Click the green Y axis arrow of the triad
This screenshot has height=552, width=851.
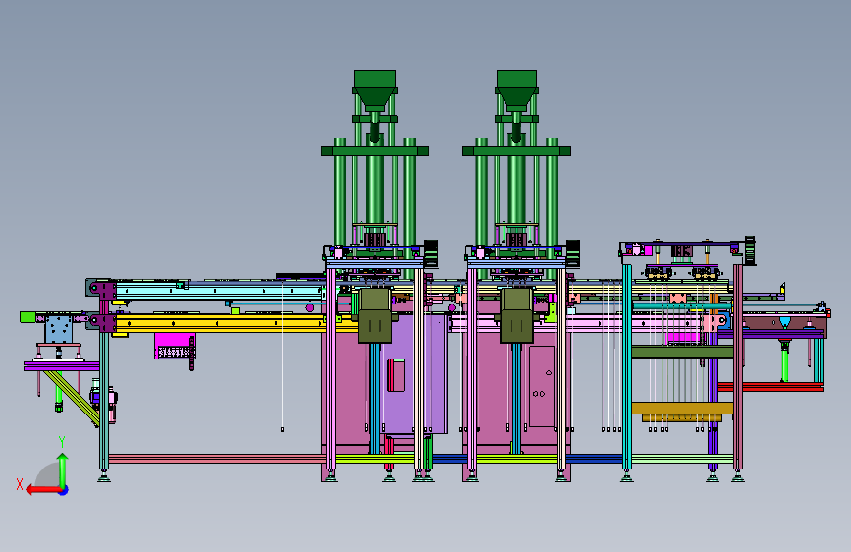[x=63, y=469]
